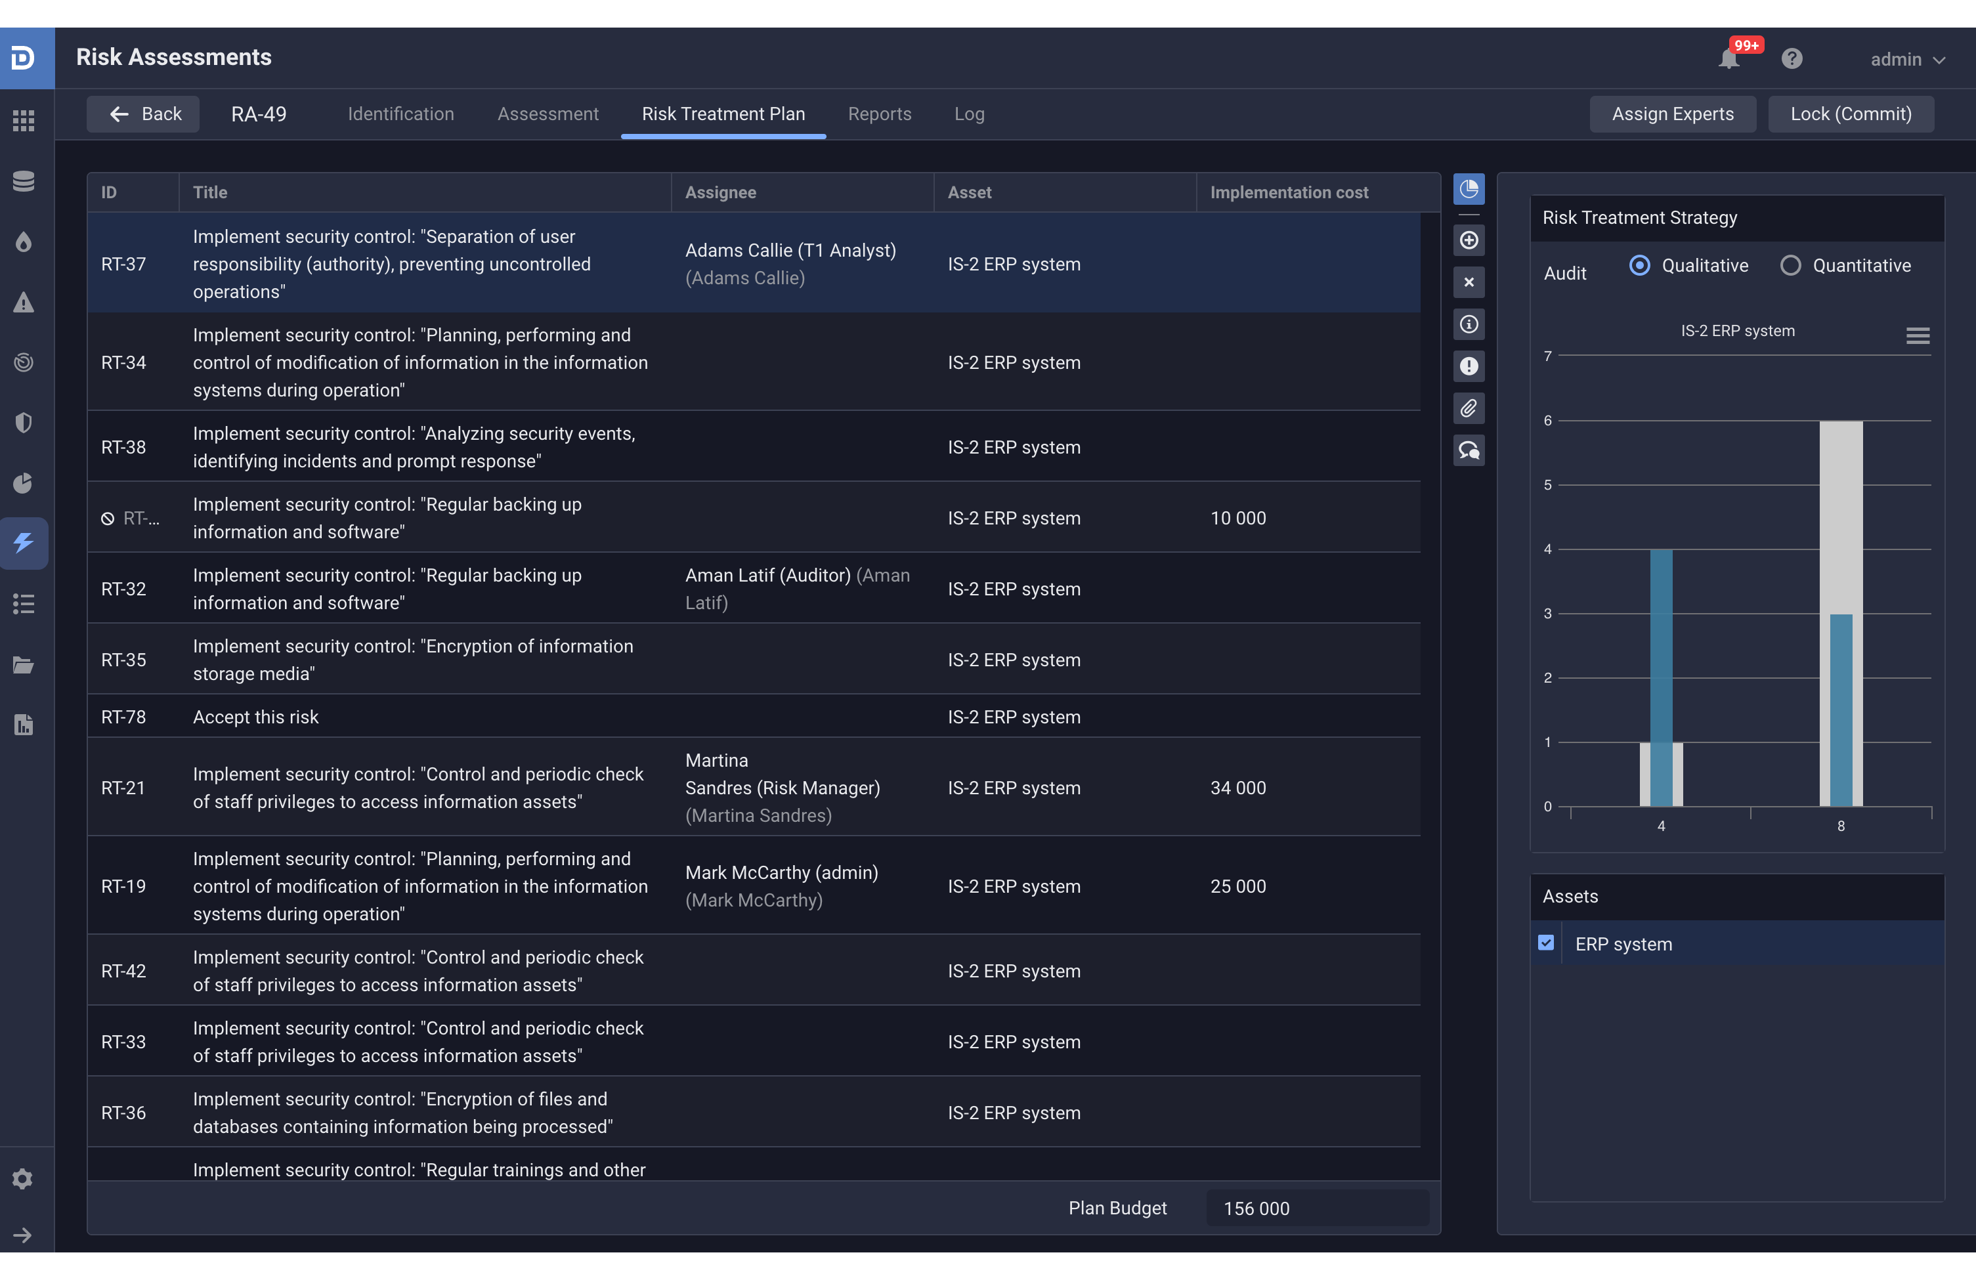The image size is (1976, 1280).
Task: Click the help question mark icon
Action: pyautogui.click(x=1792, y=59)
